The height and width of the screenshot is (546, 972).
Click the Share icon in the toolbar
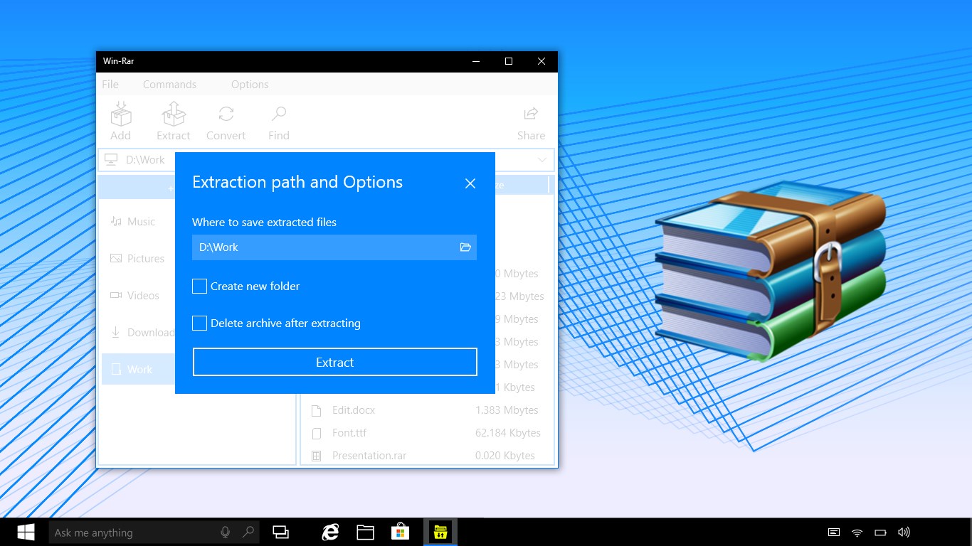click(531, 114)
